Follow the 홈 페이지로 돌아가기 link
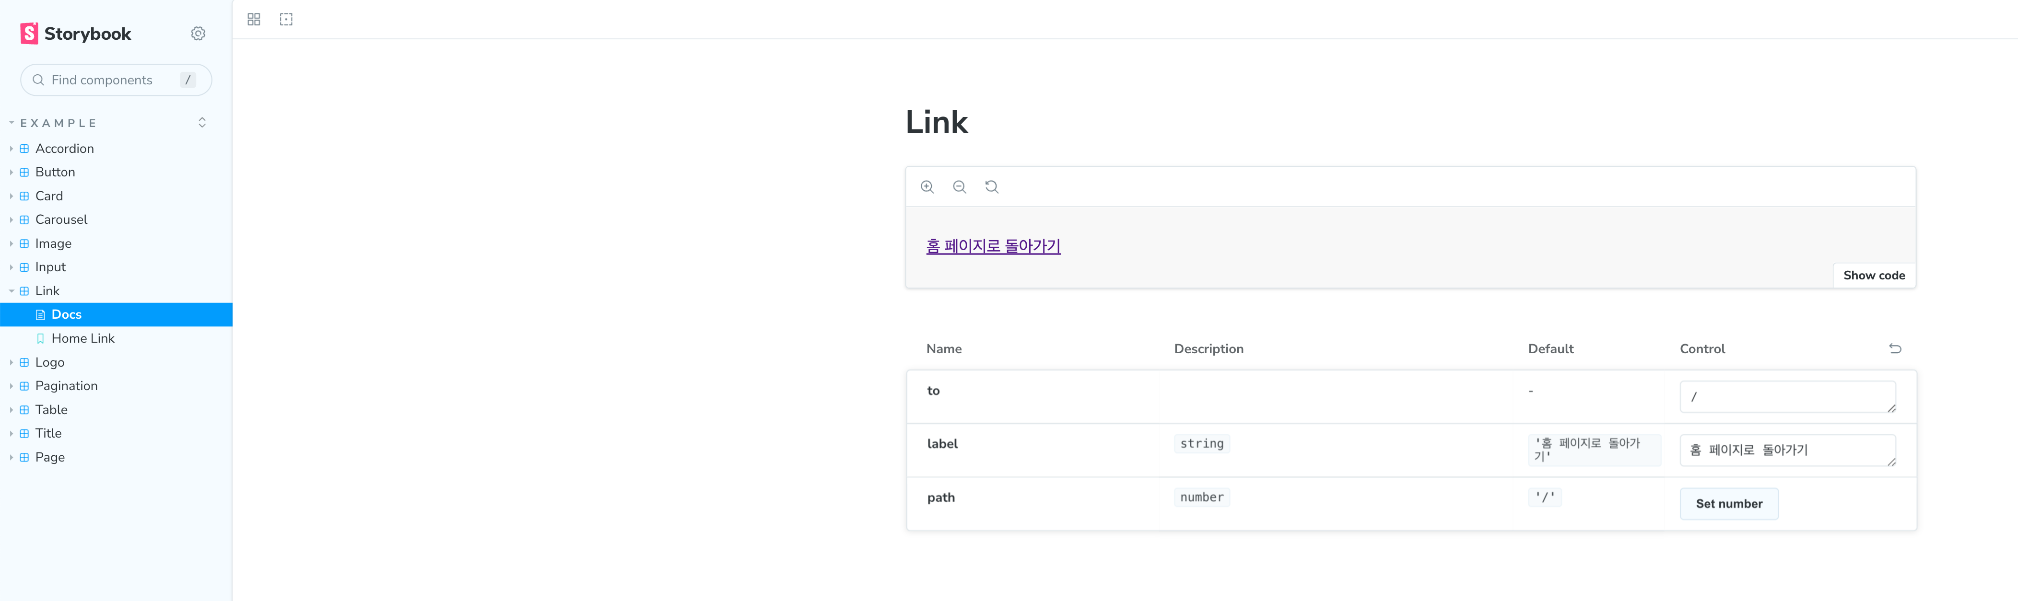 click(993, 246)
